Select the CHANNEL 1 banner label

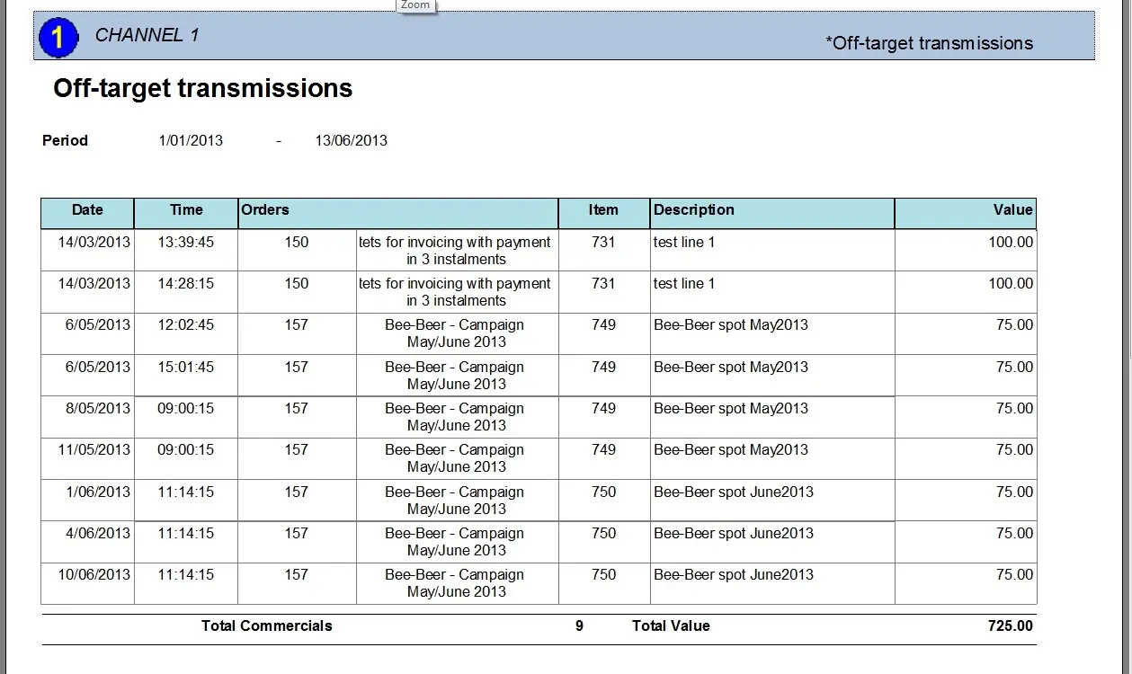pos(147,35)
